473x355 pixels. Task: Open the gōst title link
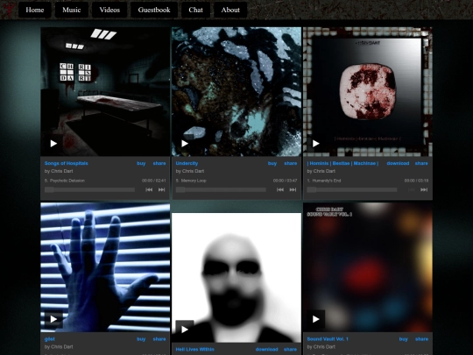(49, 339)
